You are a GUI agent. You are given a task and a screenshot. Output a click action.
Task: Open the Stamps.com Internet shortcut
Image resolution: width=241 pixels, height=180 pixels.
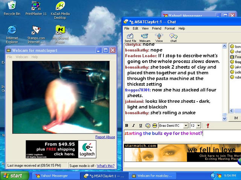(36, 34)
